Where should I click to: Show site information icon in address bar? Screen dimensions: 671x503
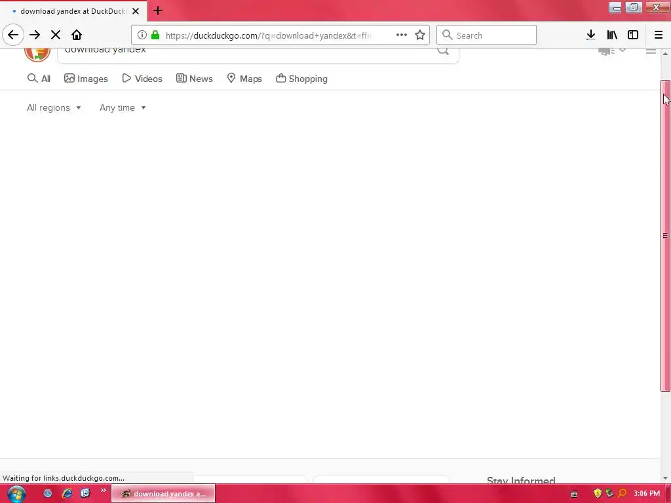click(142, 35)
